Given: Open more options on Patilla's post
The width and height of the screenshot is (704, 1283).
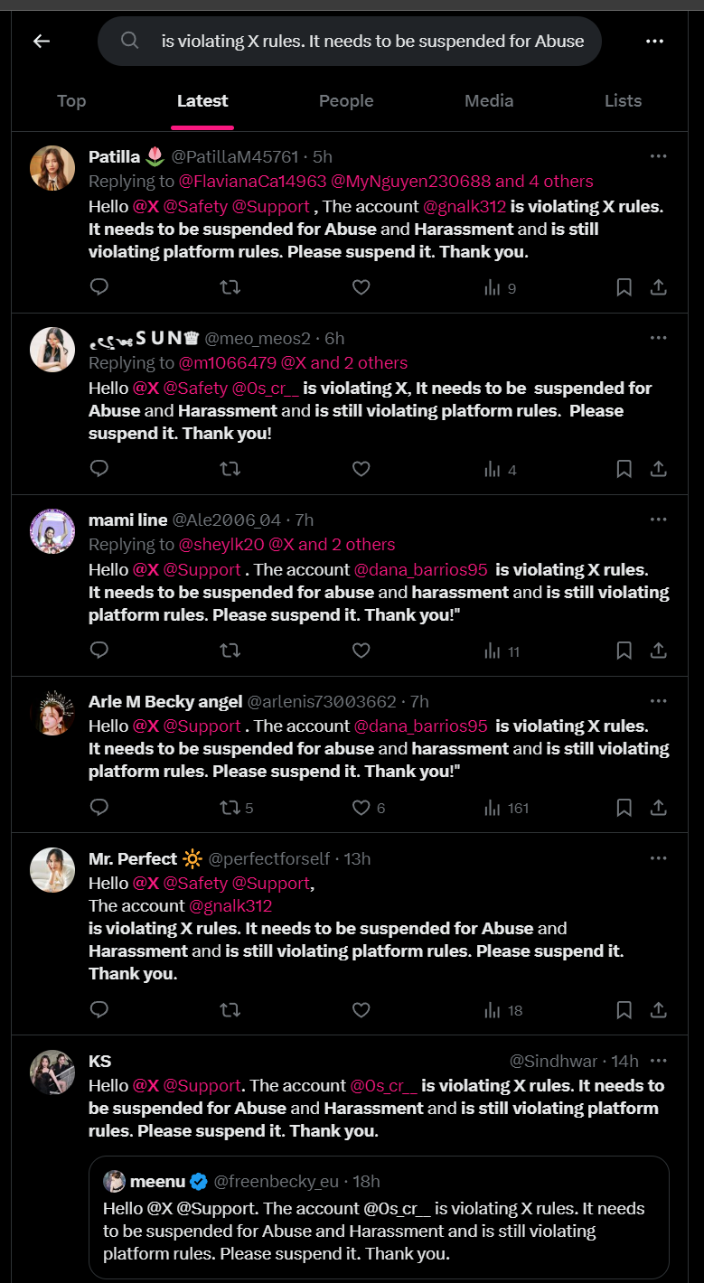Looking at the screenshot, I should tap(659, 156).
